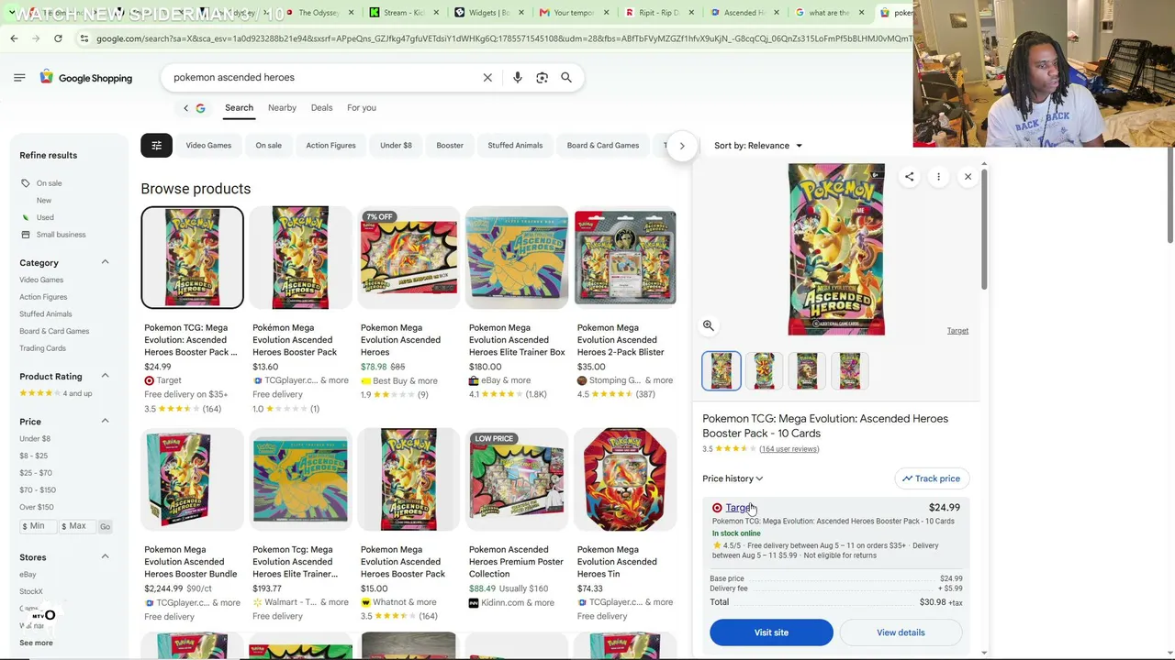The image size is (1175, 660).
Task: Open the Ascended Heroes Elite Trainer Box $180.00 product
Action: pos(517,312)
